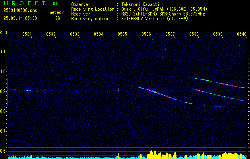
Task: Click the gray vertical frequency-range bar near 0.9
Action: point(8,92)
